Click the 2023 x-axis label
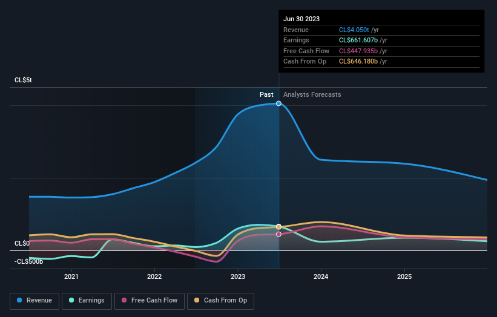 238,276
